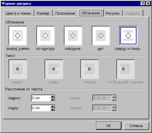Choose the 'по контуру' wrapping icon
The image size is (152, 133).
[x=45, y=36]
